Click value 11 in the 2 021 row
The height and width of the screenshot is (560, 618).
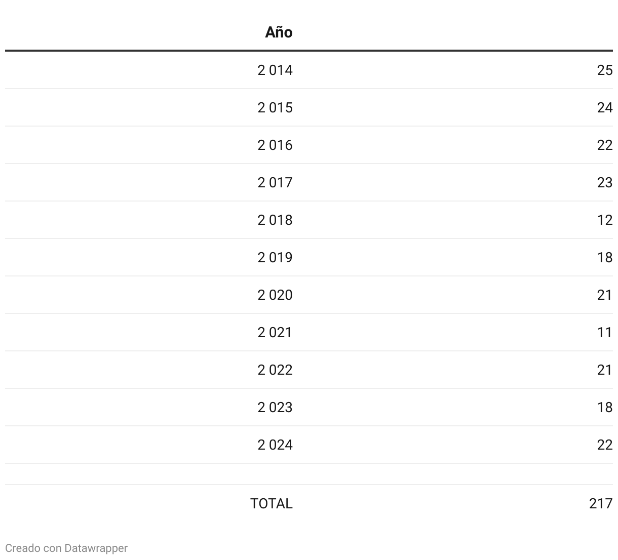pos(605,332)
